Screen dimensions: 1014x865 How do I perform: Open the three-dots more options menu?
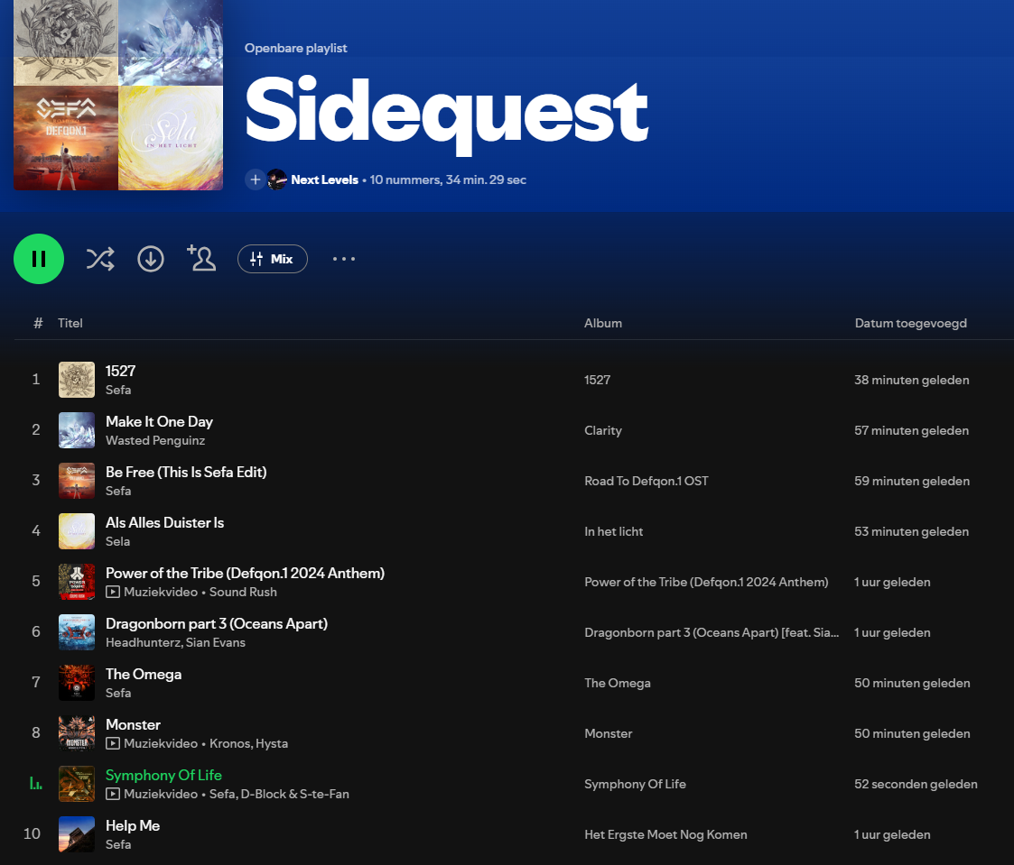(344, 259)
